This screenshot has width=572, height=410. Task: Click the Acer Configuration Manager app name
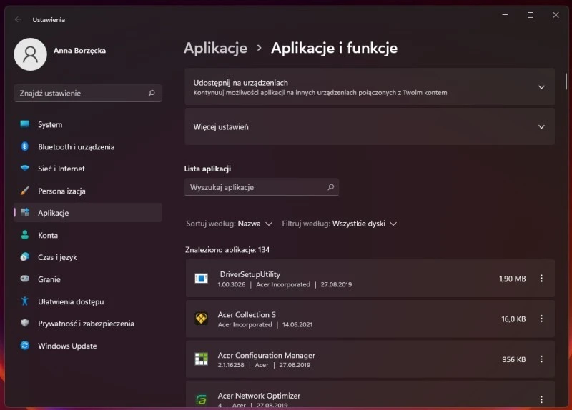click(266, 355)
